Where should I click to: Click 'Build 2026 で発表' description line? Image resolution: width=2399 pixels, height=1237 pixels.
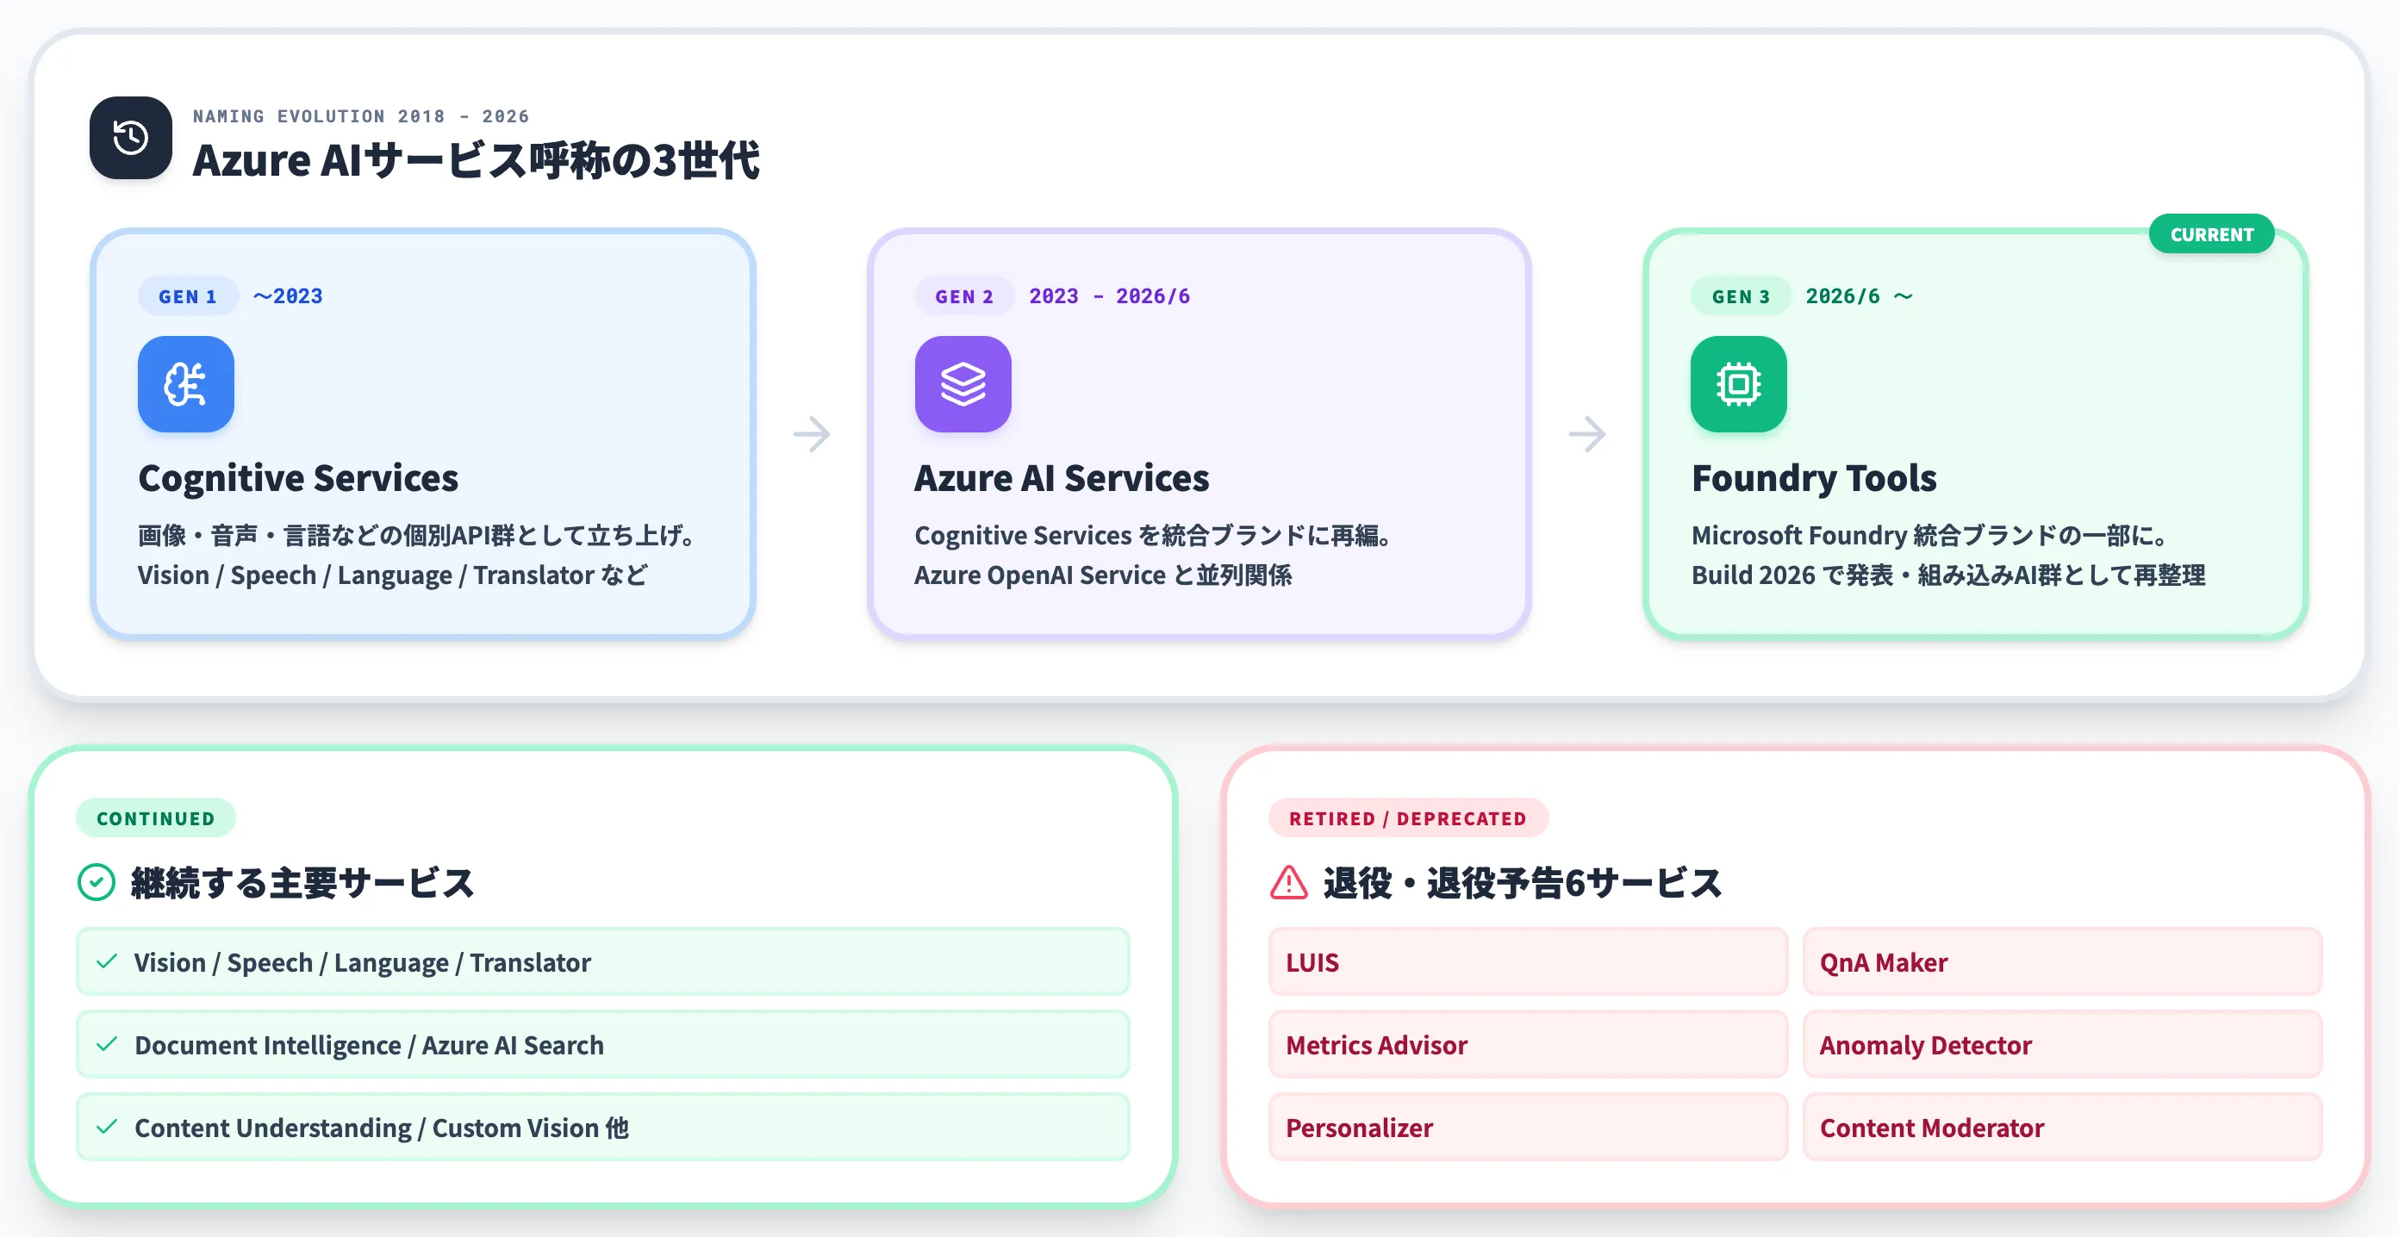pyautogui.click(x=1948, y=575)
